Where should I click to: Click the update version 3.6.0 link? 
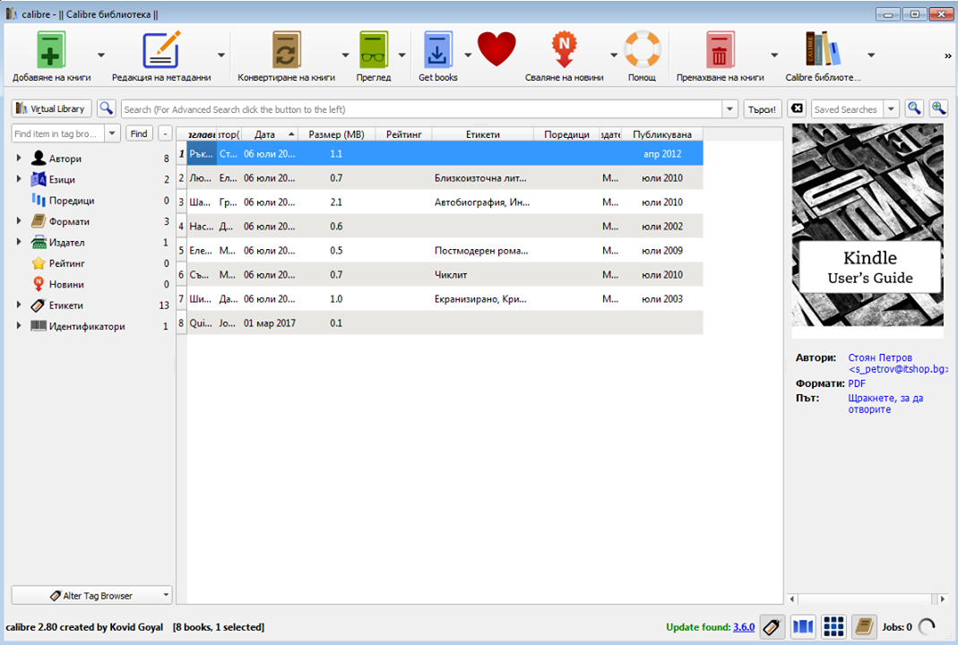point(744,627)
